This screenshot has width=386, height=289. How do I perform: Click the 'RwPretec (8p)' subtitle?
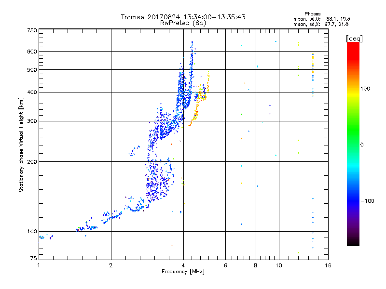[183, 23]
